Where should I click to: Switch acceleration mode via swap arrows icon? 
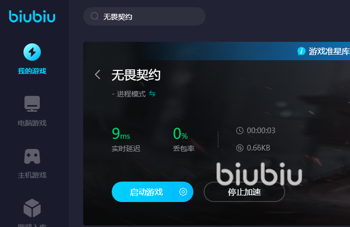point(152,93)
